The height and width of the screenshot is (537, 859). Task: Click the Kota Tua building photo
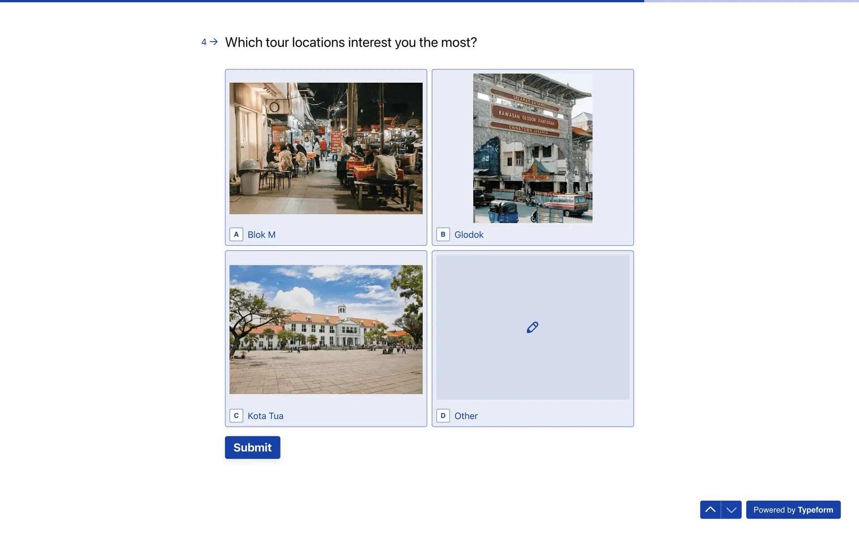[326, 329]
